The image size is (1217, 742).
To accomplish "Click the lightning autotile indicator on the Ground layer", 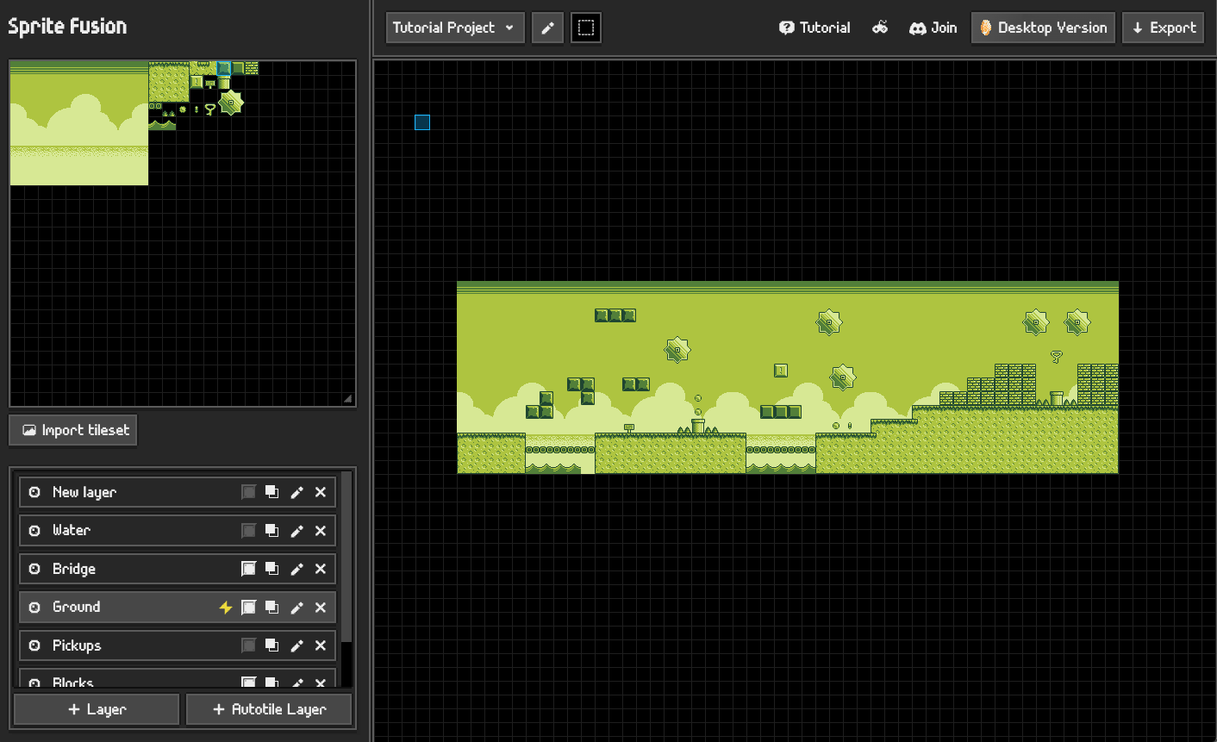I will [226, 607].
